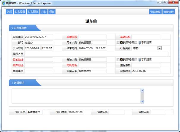Open 查看流程 view workflow
Viewport: 180px width, 132px height.
168,12
